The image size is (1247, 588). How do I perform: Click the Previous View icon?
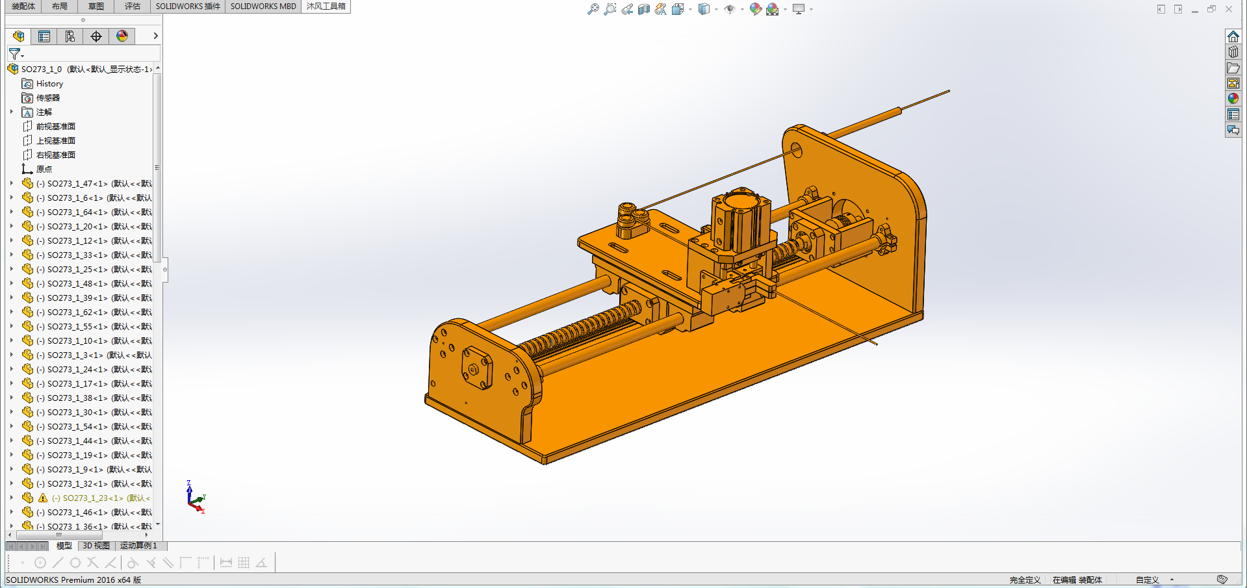(x=626, y=9)
